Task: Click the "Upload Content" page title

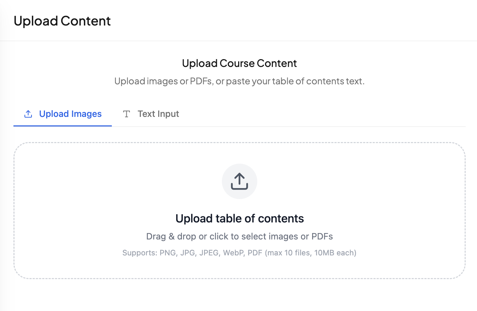Action: pos(62,21)
